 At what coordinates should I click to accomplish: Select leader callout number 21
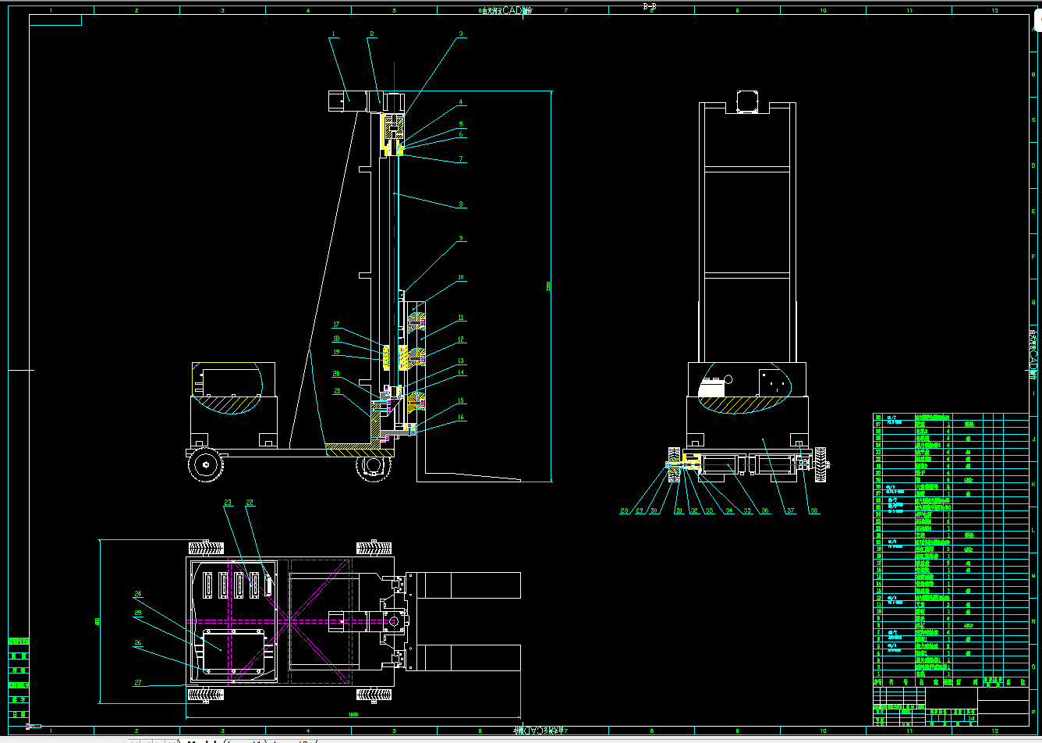click(337, 391)
